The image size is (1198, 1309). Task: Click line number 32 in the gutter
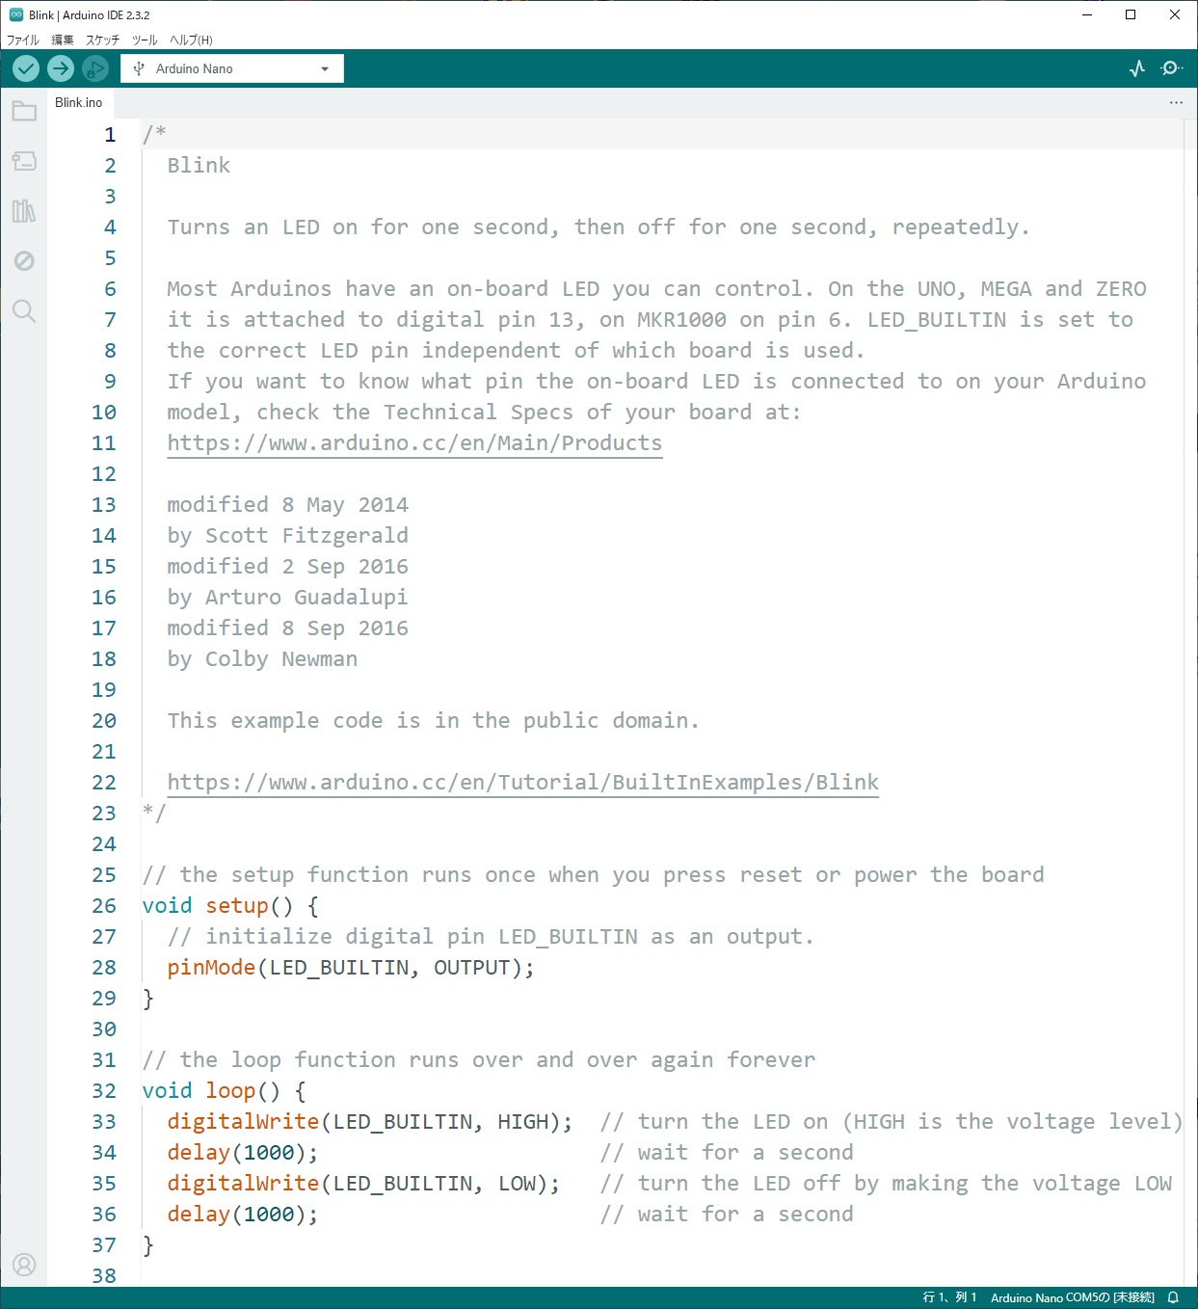tap(104, 1090)
